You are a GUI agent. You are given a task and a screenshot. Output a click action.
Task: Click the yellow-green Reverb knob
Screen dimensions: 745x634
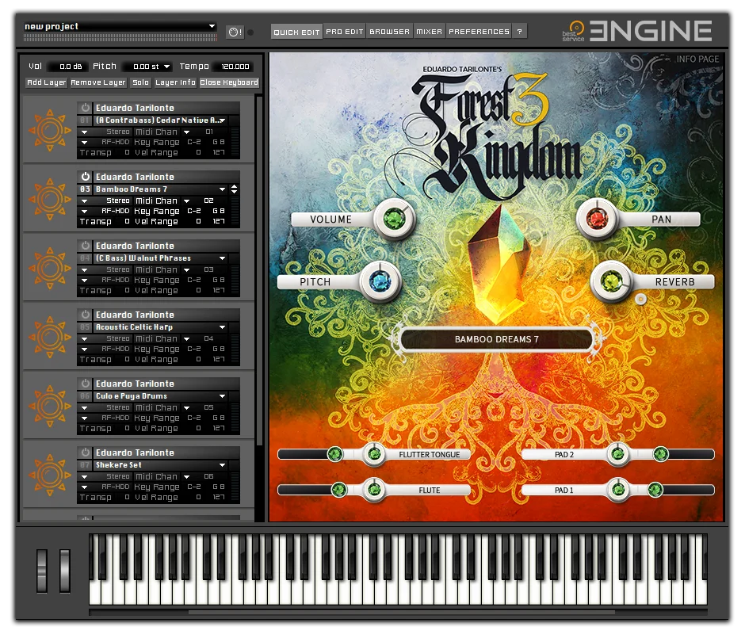pyautogui.click(x=612, y=281)
